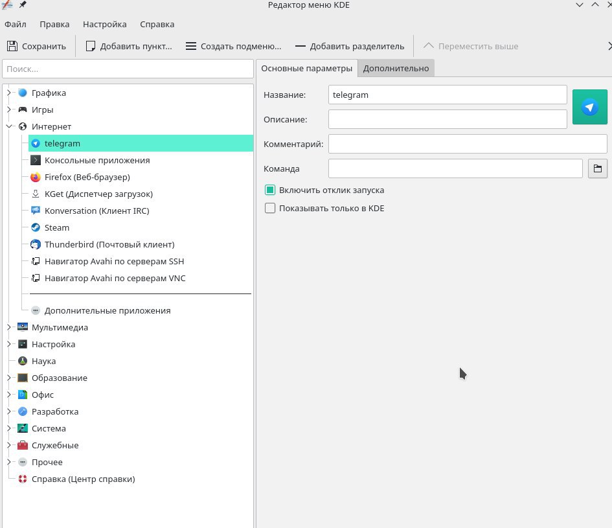
Task: Click Add item toolbar button
Action: (x=129, y=46)
